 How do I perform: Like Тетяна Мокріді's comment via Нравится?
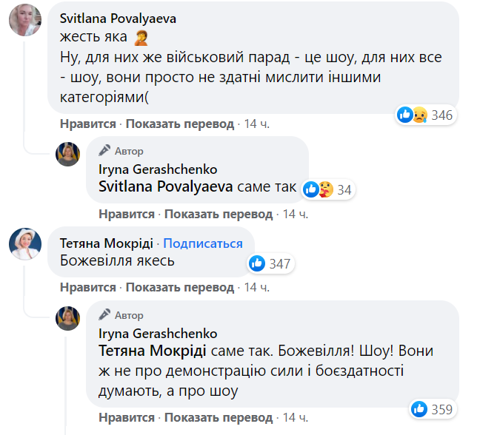point(88,287)
